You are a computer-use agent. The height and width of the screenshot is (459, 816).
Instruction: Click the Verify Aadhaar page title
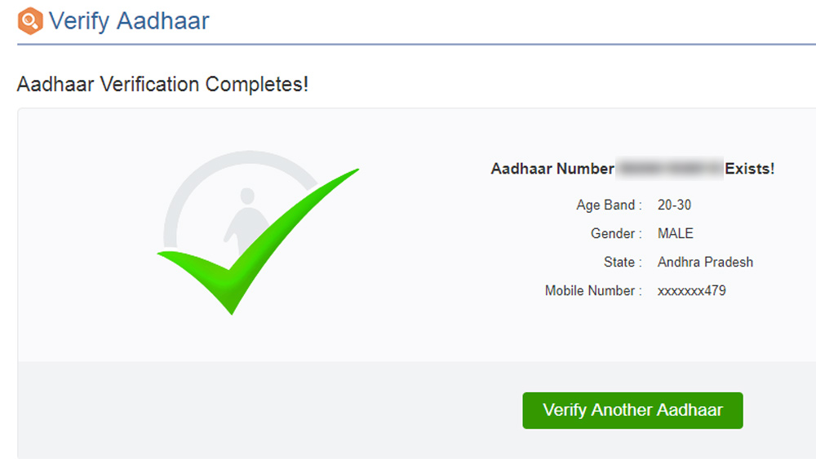[x=129, y=20]
